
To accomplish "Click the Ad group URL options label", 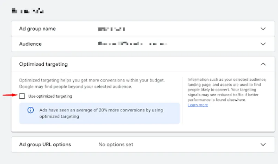I will 45,145.
